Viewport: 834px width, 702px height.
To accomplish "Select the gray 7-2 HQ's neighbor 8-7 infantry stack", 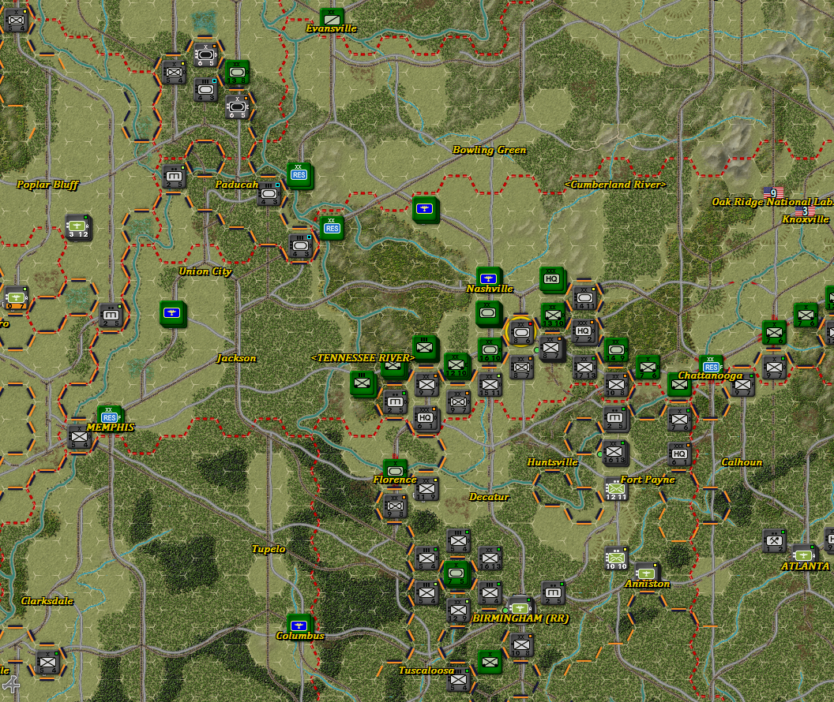I will click(551, 349).
